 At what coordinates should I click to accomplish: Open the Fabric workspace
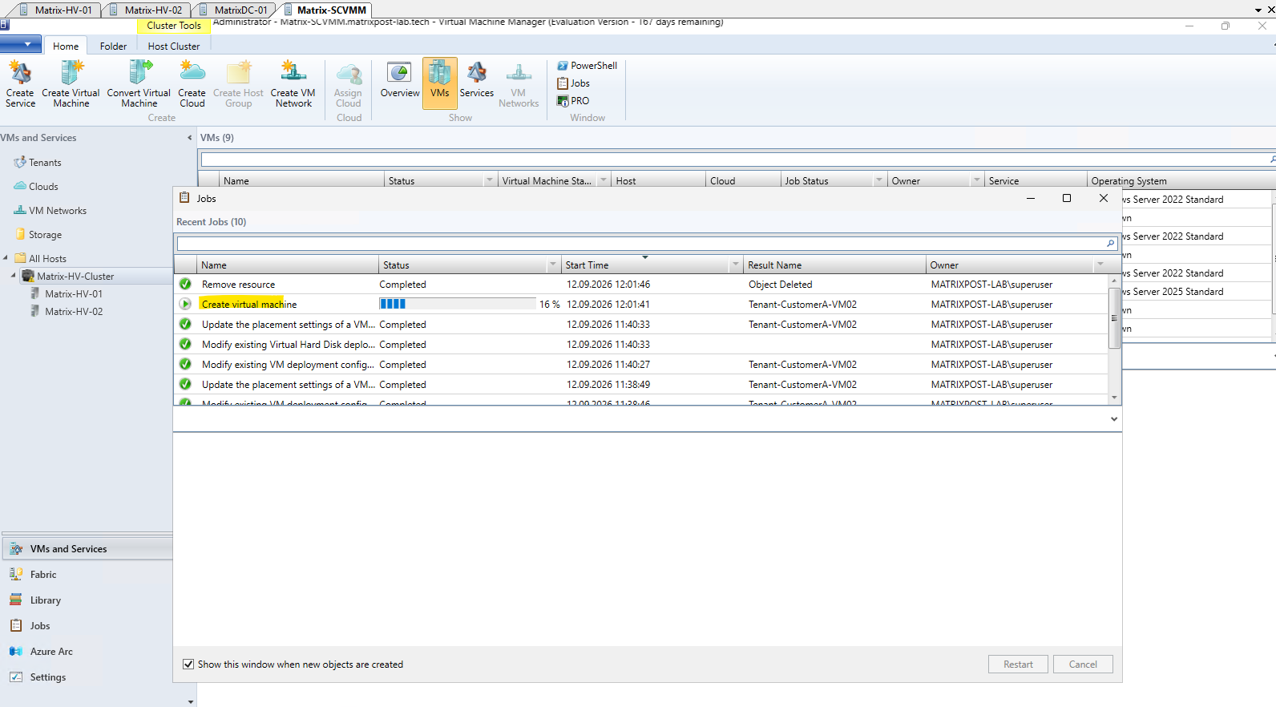coord(43,575)
